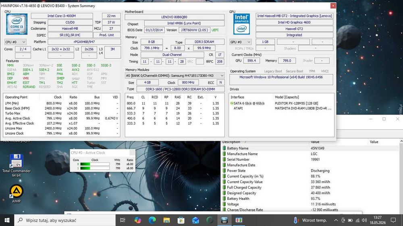Click the Intel Graphics GPU logo

(x=241, y=25)
